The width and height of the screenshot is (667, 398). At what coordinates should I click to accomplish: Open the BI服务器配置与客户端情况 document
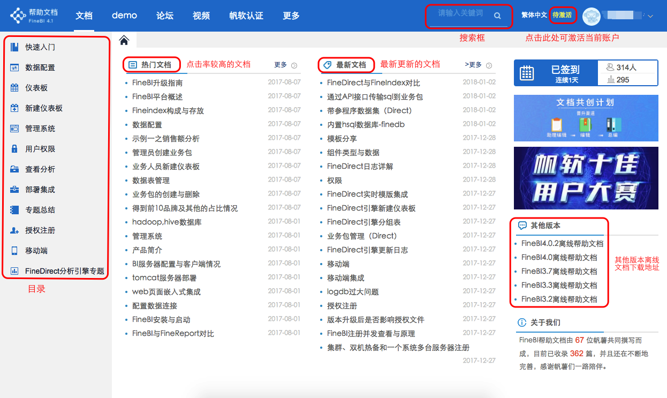point(176,264)
